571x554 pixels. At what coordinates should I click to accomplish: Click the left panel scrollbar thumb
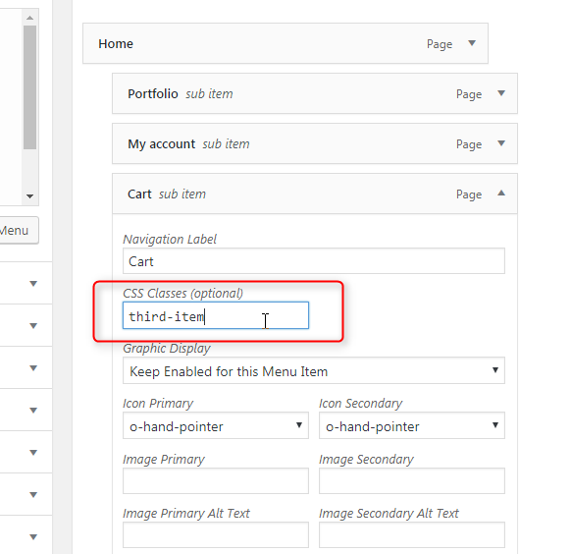point(29,87)
